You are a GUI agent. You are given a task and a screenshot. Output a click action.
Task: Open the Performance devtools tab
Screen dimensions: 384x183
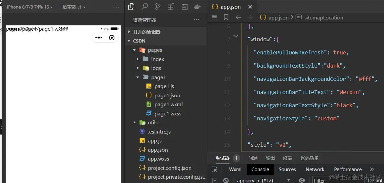tap(348, 169)
